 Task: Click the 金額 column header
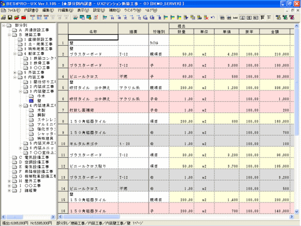tap(275, 32)
